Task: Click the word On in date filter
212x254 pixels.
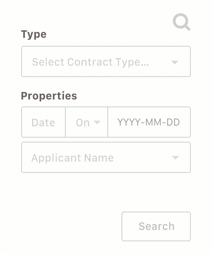Action: [x=83, y=123]
